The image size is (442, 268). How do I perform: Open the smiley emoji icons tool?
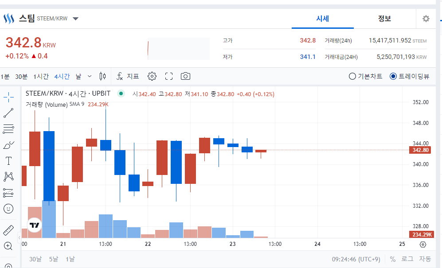coord(8,209)
